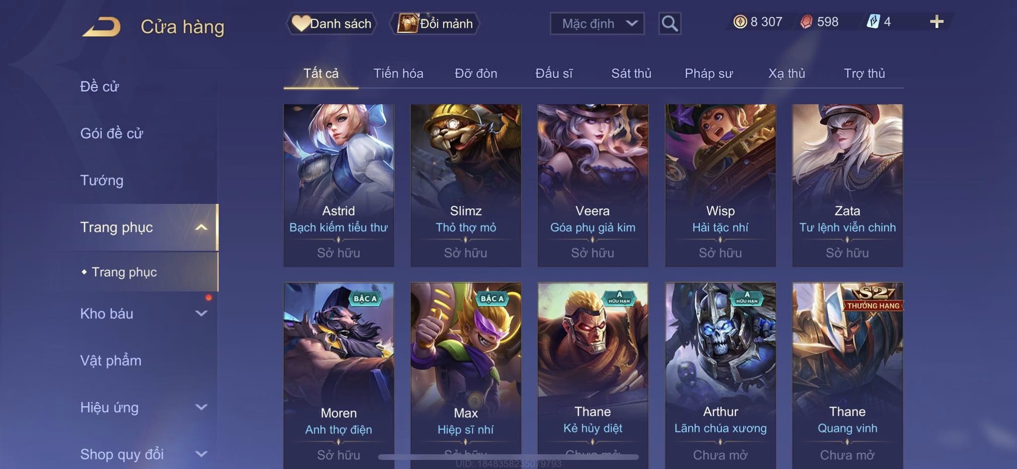Expand the Hiệu ứng sidebar section
Viewport: 1017px width, 469px height.
[201, 408]
